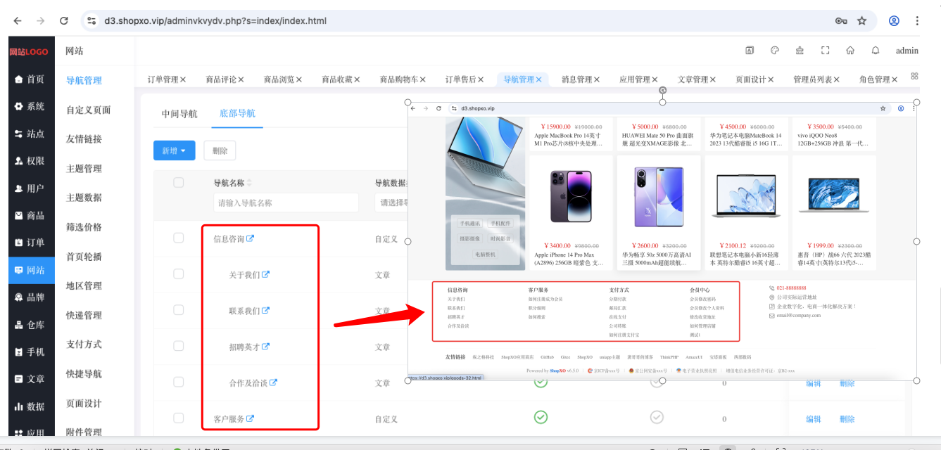
Task: Open the cache cleanup icon beside the palette
Action: (800, 51)
